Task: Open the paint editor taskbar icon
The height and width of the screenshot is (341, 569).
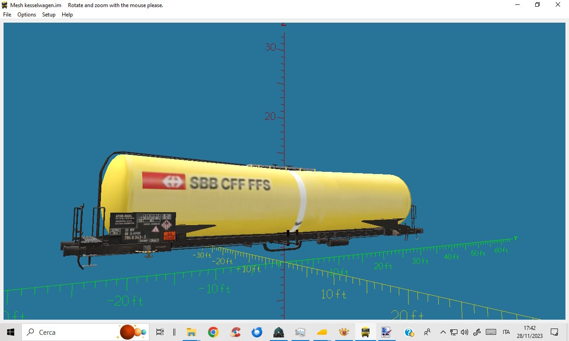Action: 386,332
